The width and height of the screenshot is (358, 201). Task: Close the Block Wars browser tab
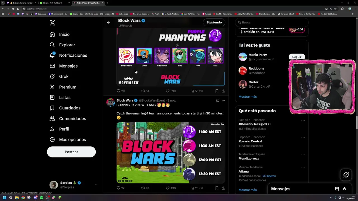[x=102, y=3]
